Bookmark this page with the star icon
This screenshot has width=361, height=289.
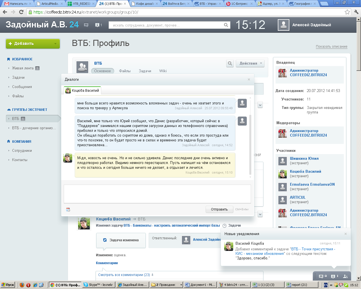[x=347, y=12]
